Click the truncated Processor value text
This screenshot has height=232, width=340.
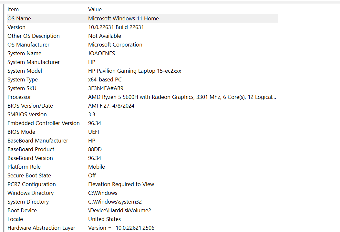click(x=182, y=97)
